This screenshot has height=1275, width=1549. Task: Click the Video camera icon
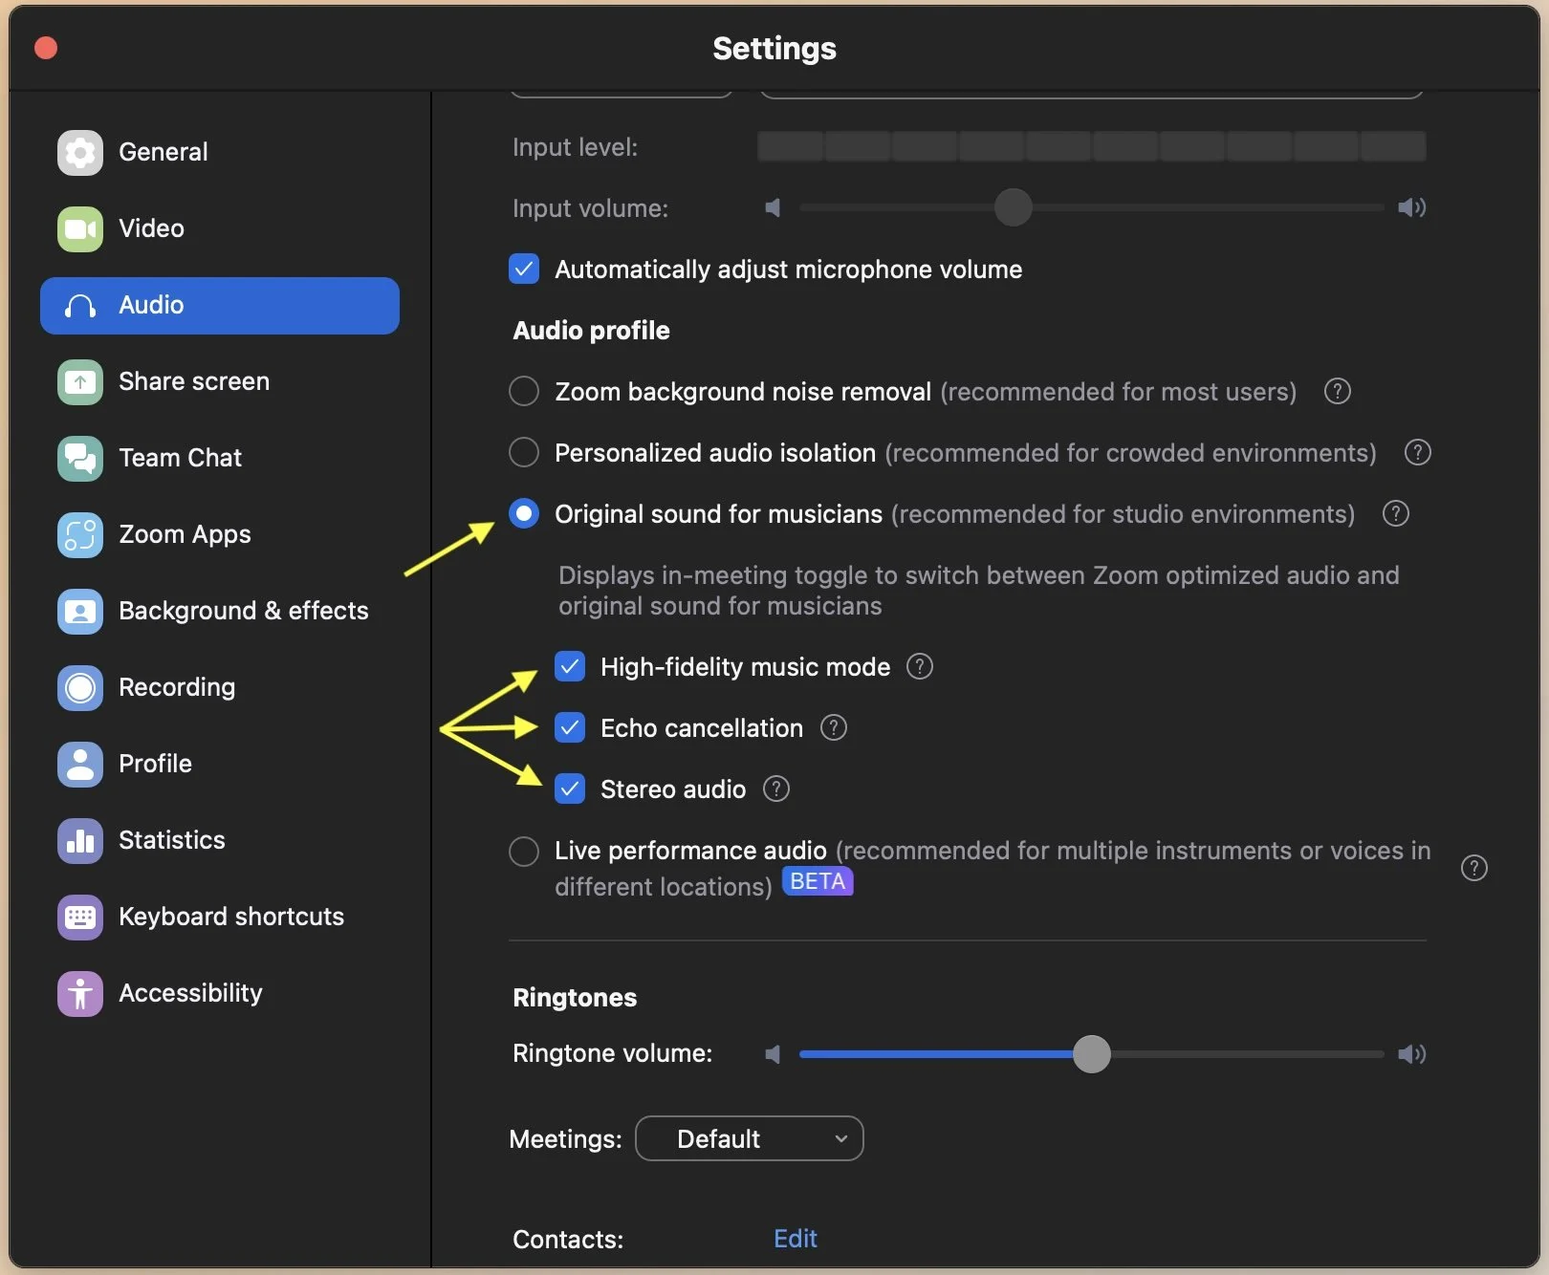click(x=80, y=228)
